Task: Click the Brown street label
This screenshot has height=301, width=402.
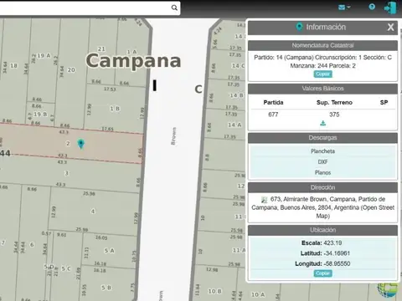Action: click(173, 136)
